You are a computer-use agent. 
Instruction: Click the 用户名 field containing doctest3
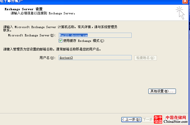95,58
